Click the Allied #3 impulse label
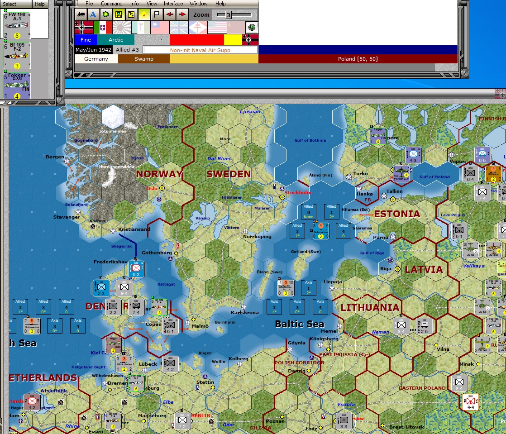Screen dimensions: 506x434 tap(128, 50)
